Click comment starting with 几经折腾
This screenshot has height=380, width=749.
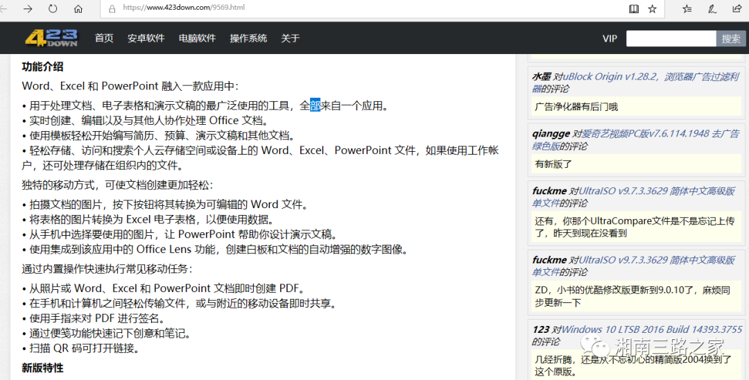point(633,365)
